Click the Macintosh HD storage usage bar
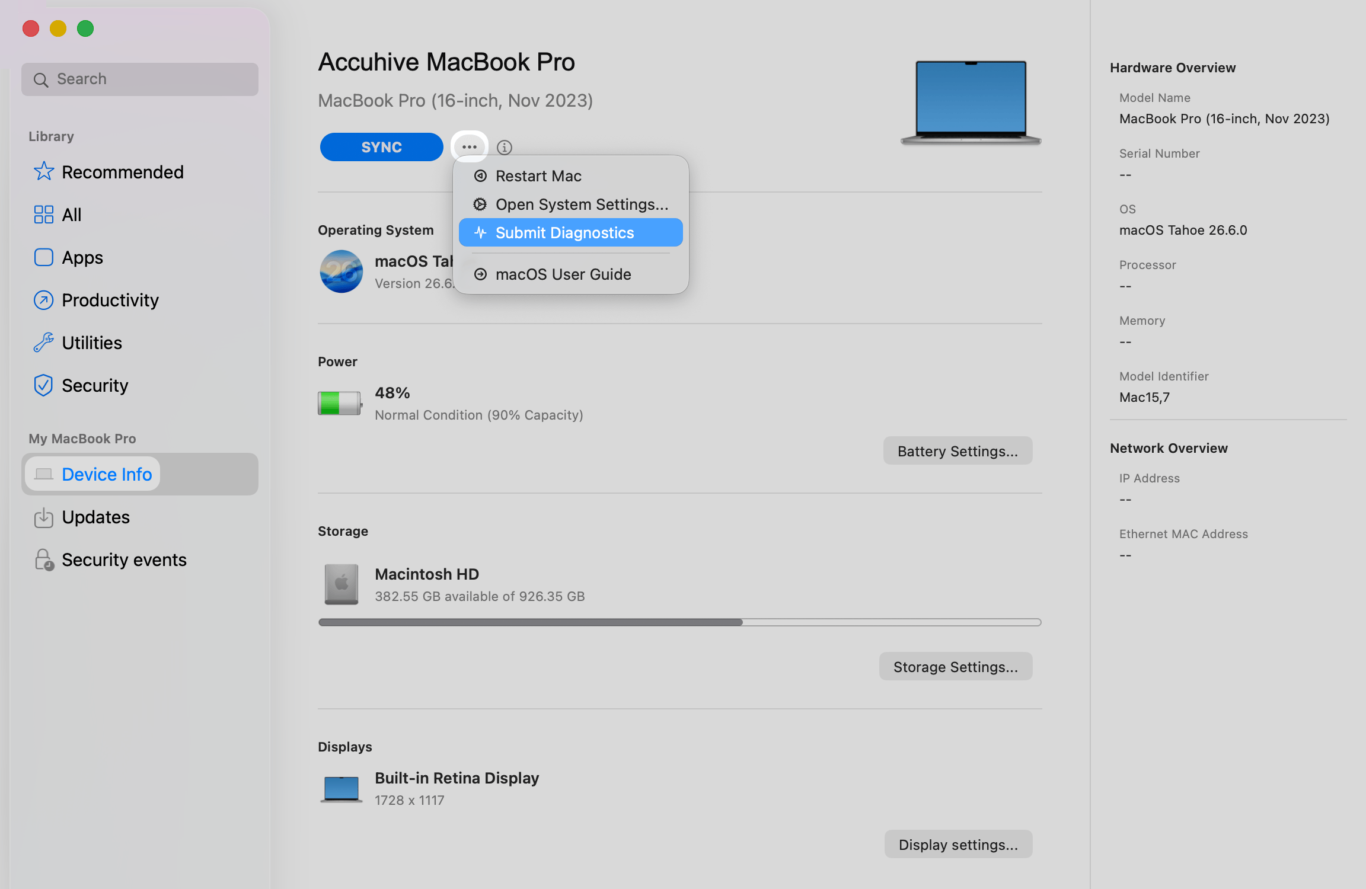 point(680,622)
